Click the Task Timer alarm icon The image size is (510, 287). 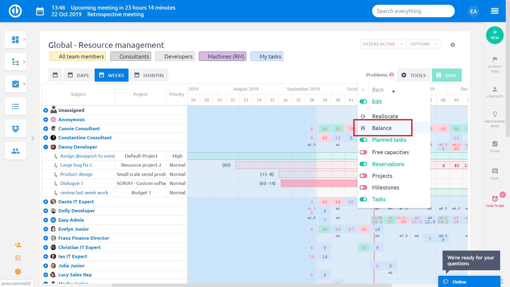495,199
